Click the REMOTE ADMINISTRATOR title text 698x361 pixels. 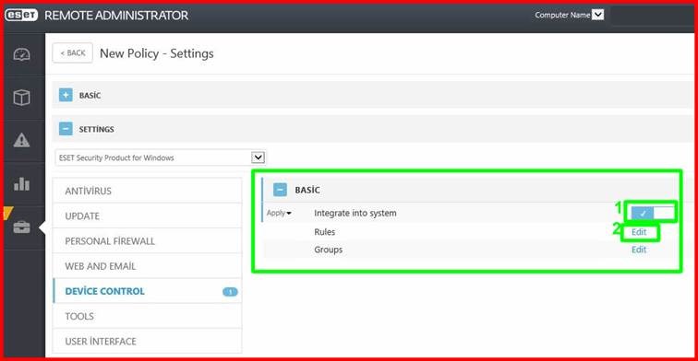tap(116, 15)
